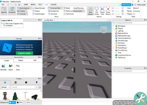Viewport: 147px width, 105px height.
Task: Select White background option
Action: click(x=12, y=102)
